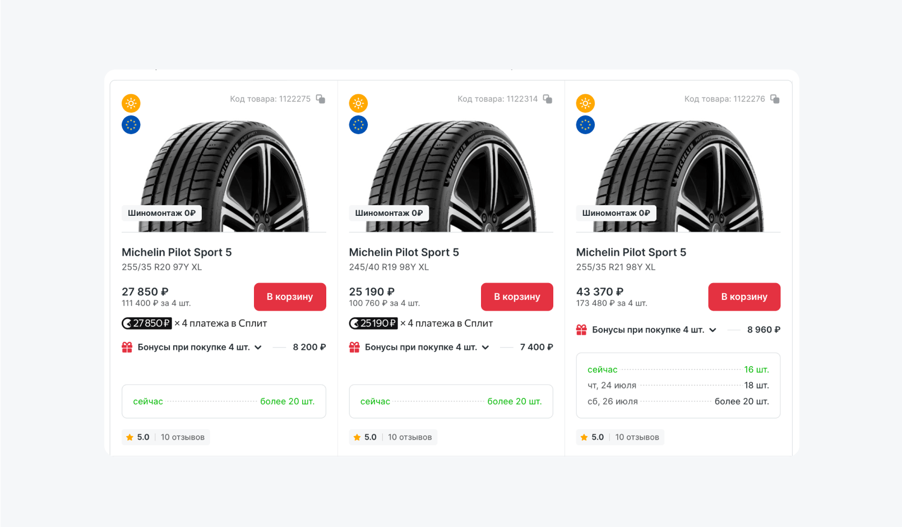
Task: Open Michelin Pilot Sport 5 255/35 R20 title
Action: click(177, 252)
